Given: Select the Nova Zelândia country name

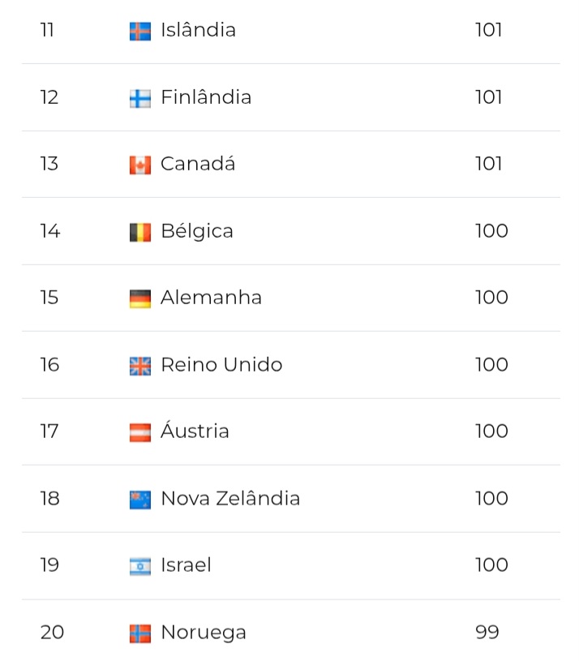Looking at the screenshot, I should click(x=230, y=498).
